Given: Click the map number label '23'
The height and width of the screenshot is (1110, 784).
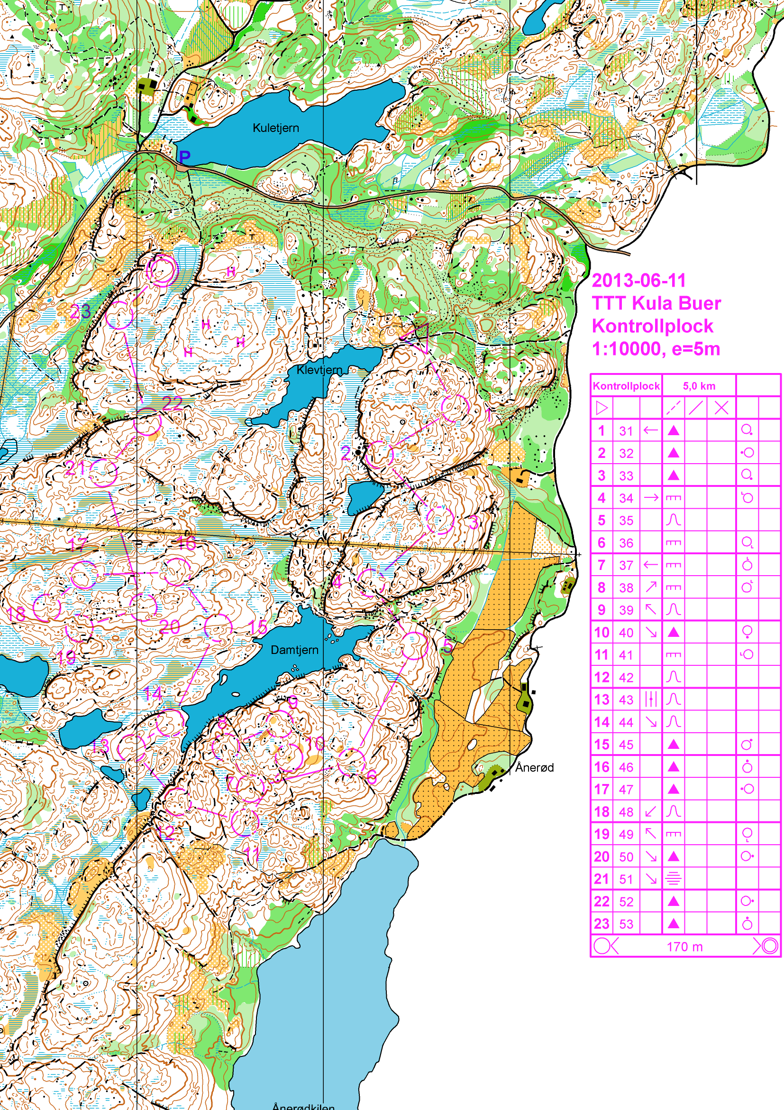Looking at the screenshot, I should (x=80, y=311).
